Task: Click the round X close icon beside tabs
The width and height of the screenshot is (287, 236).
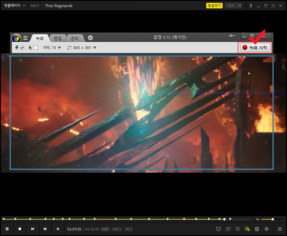Action: pos(90,38)
